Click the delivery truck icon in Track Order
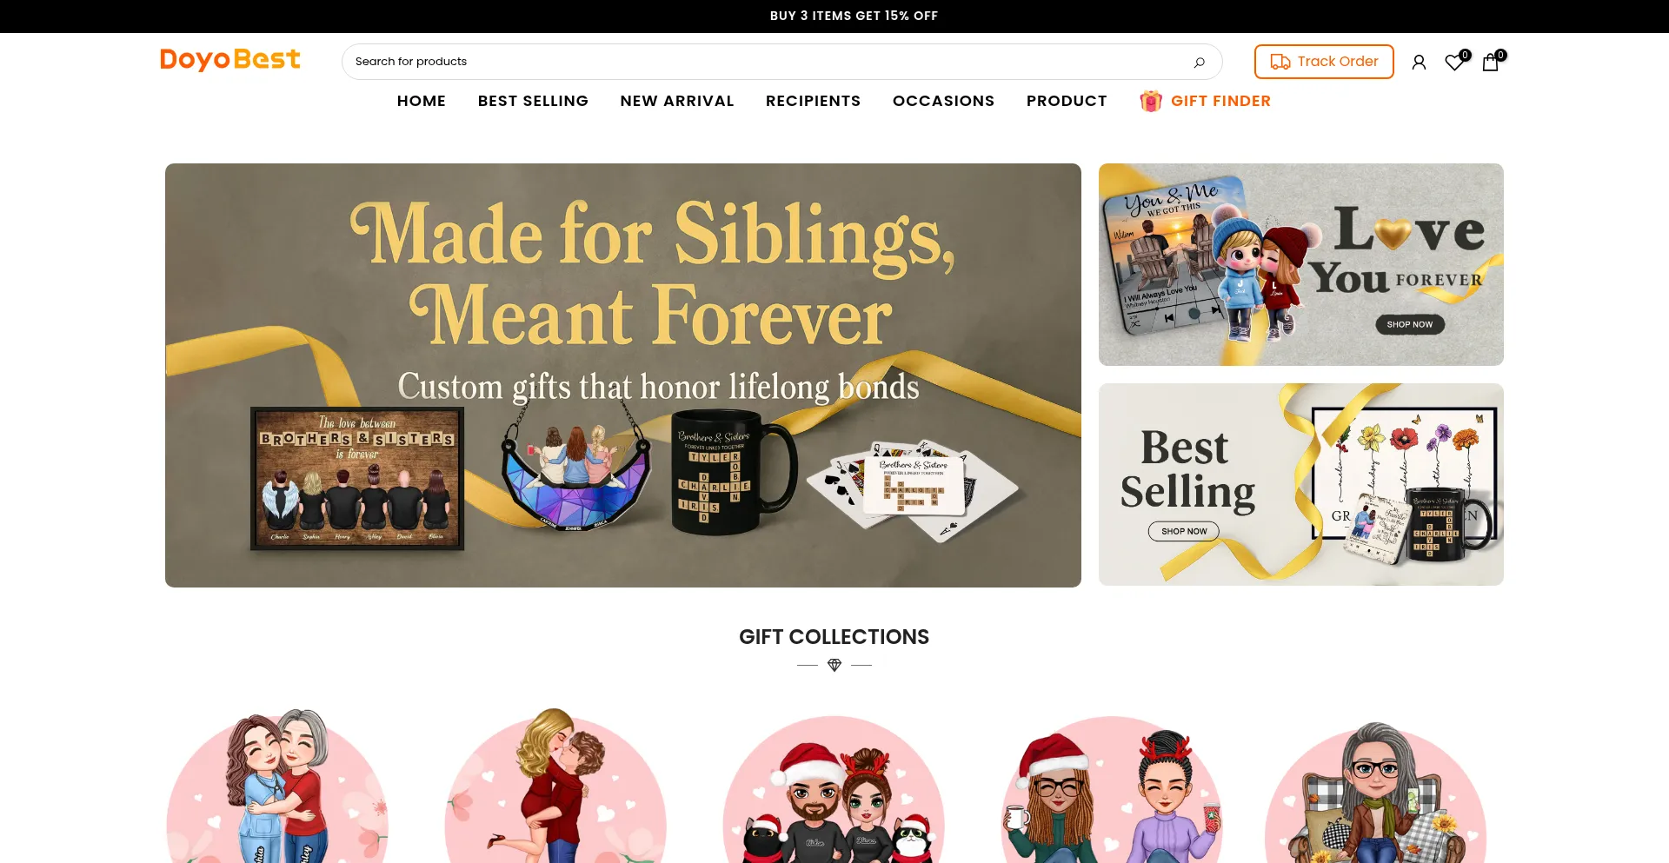Image resolution: width=1669 pixels, height=863 pixels. coord(1280,62)
